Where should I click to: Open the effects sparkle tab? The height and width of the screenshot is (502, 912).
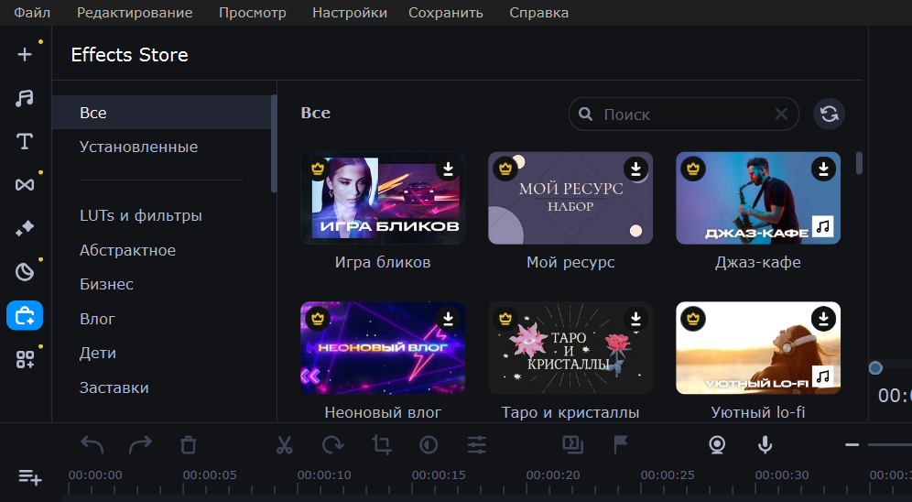pyautogui.click(x=25, y=229)
